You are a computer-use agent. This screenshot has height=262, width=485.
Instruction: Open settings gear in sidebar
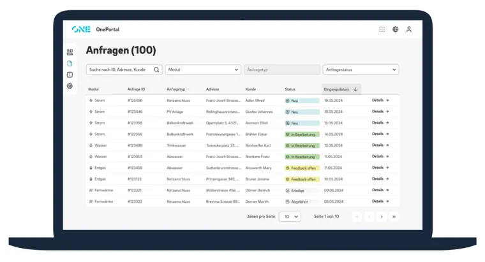[x=70, y=86]
